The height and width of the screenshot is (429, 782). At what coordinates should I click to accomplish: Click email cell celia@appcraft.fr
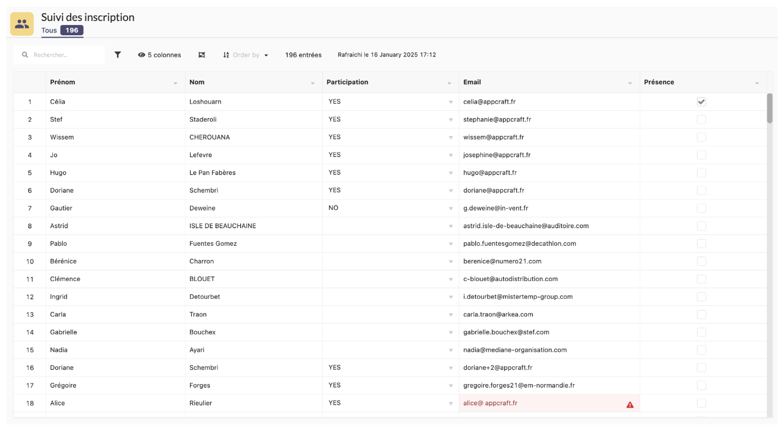pos(489,102)
